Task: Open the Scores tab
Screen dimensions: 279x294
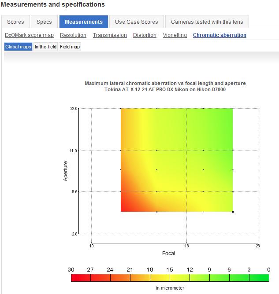Action: (15, 22)
